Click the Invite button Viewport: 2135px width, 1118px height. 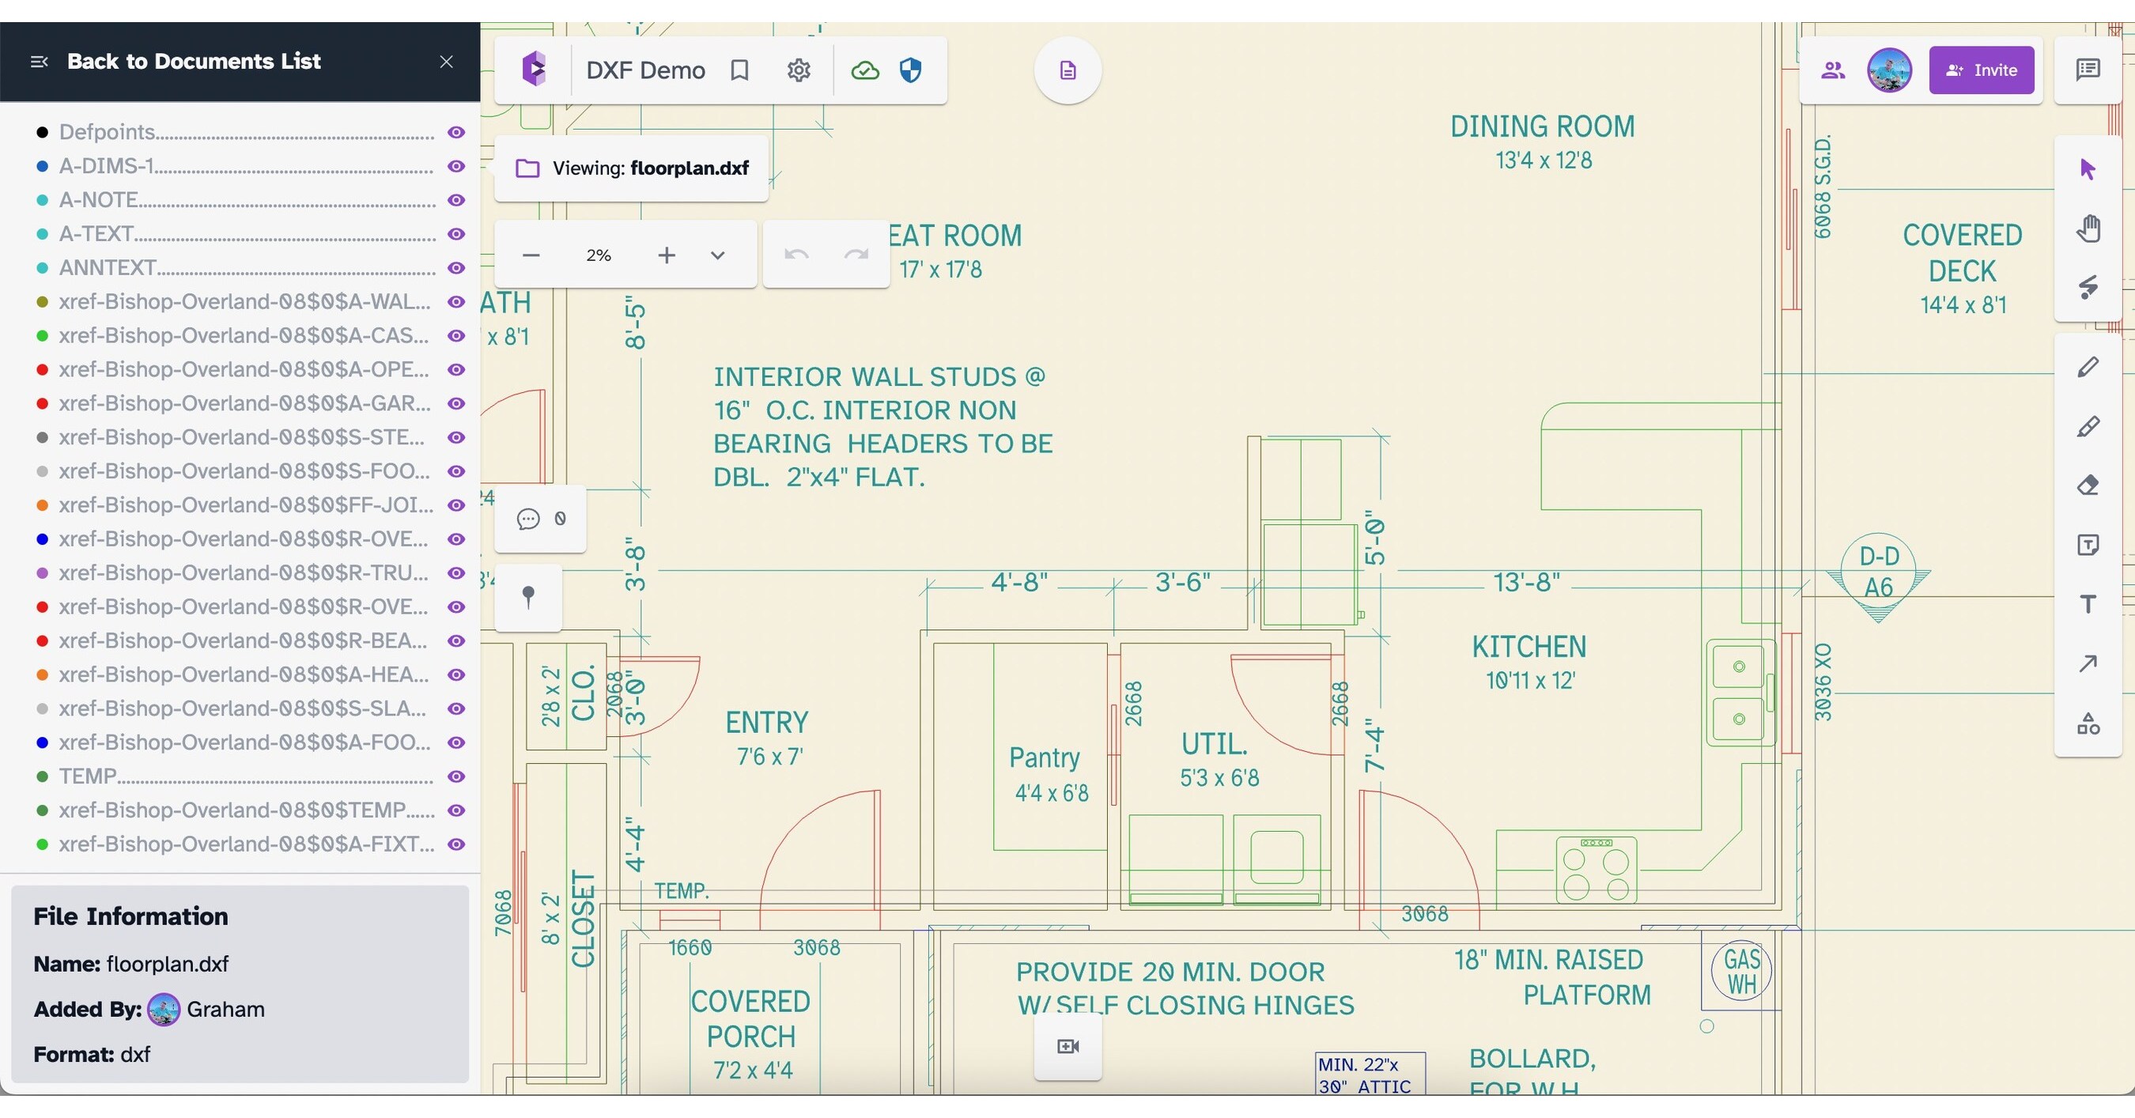(x=1981, y=70)
